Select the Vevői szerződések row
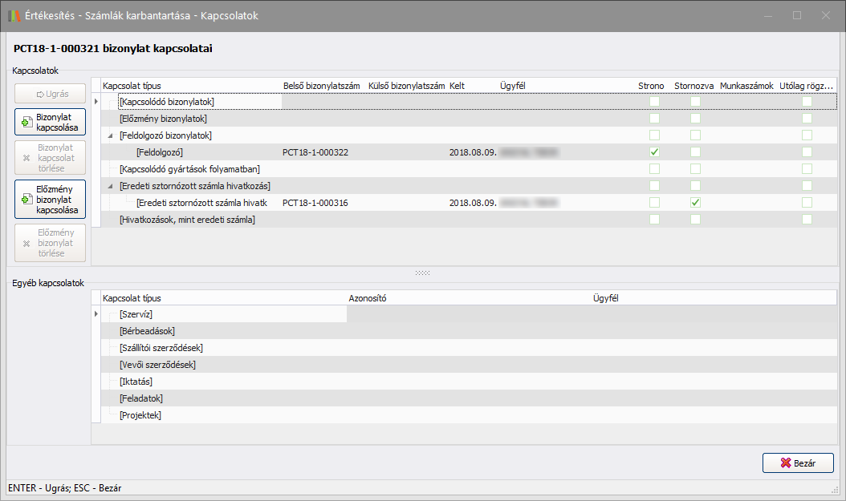Viewport: 846px width, 501px height. 157,365
